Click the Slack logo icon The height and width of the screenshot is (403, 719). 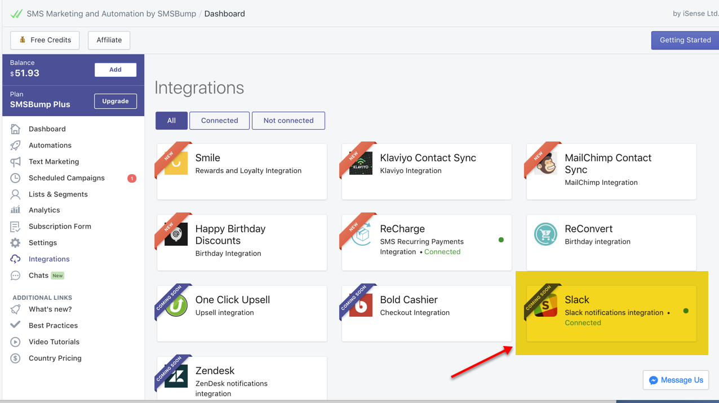tap(546, 305)
